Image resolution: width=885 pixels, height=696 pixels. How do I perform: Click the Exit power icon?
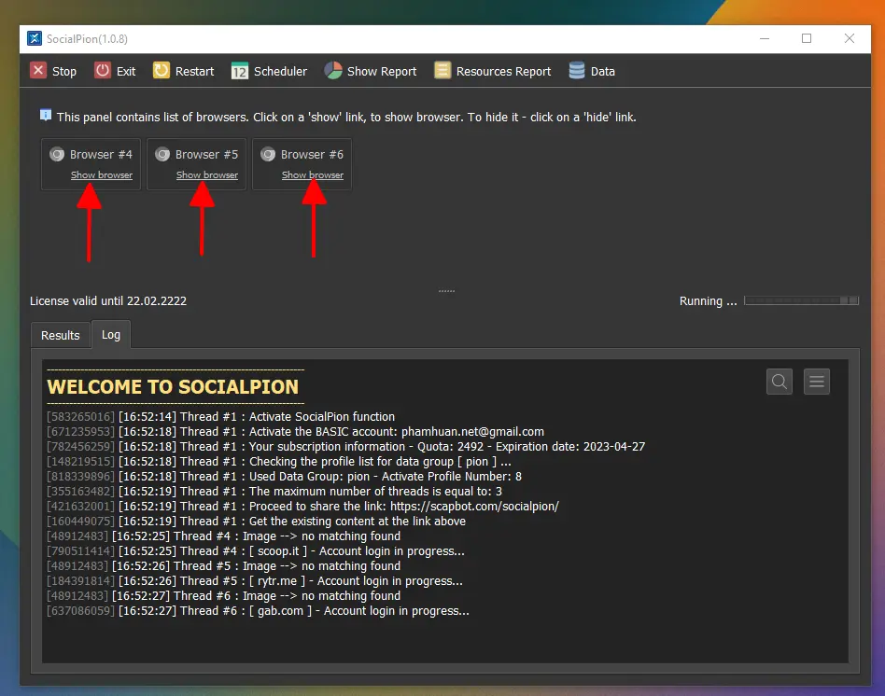pos(102,71)
